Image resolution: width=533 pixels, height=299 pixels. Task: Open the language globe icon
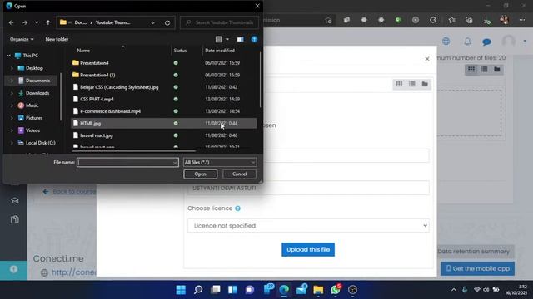(446, 42)
